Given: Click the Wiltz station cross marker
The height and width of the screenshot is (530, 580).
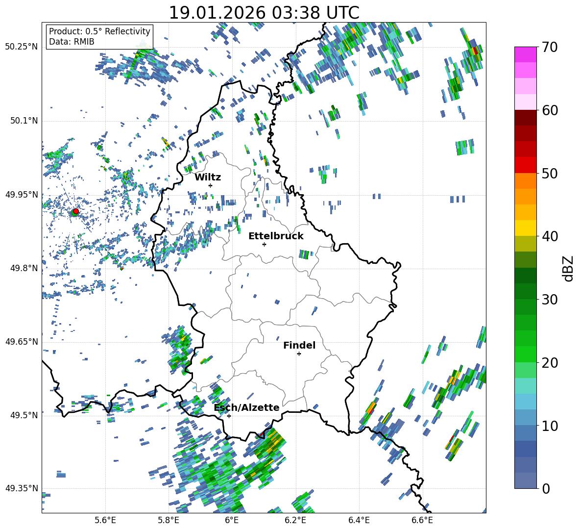Looking at the screenshot, I should (x=211, y=185).
